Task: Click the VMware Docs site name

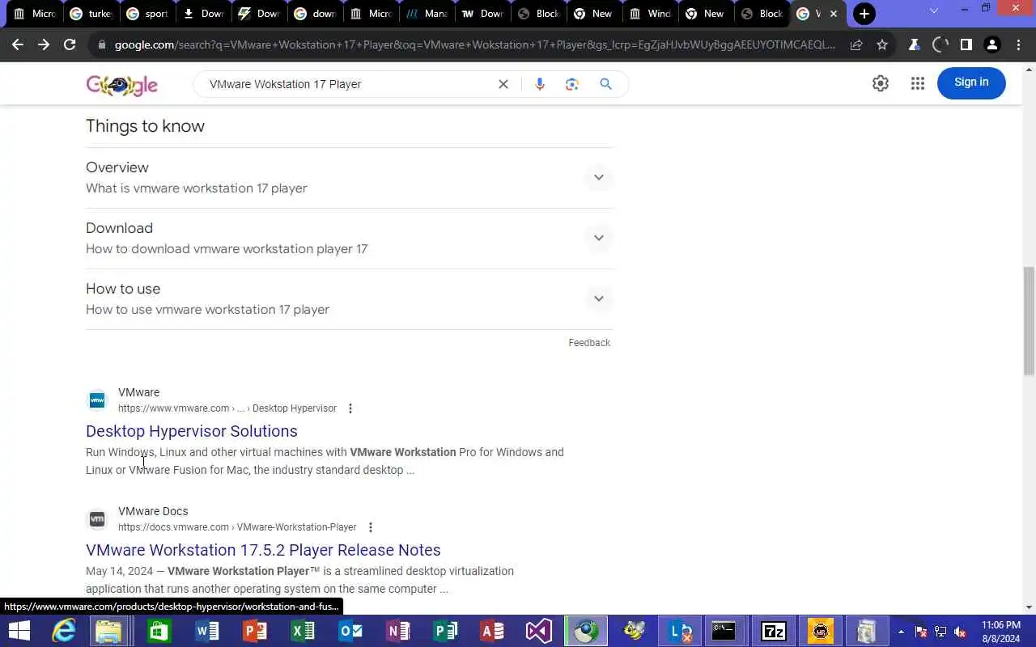Action: tap(153, 511)
